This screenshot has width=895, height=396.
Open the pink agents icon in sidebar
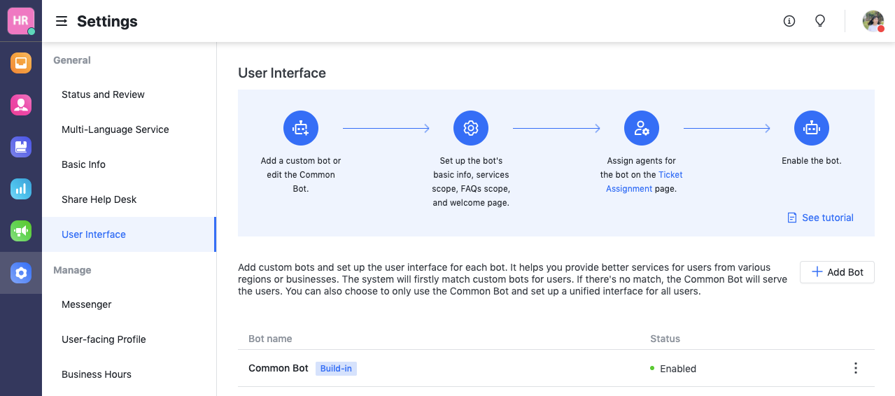21,105
